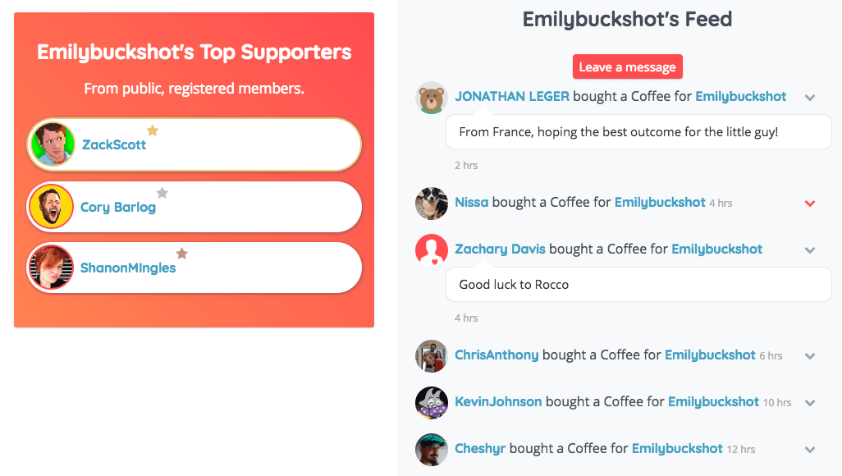Expand KevinJohnson's post options chevron

coord(810,403)
